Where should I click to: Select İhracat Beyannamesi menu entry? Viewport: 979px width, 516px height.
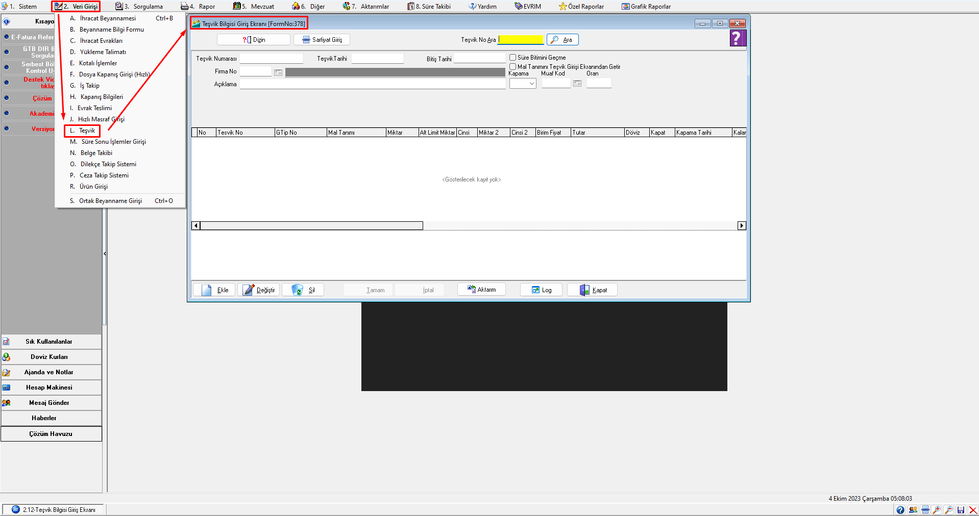tap(120, 18)
